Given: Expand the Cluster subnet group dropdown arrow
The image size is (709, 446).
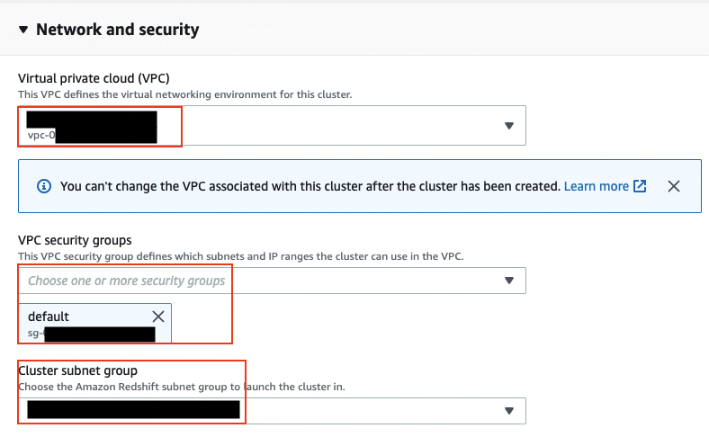Looking at the screenshot, I should (x=508, y=411).
